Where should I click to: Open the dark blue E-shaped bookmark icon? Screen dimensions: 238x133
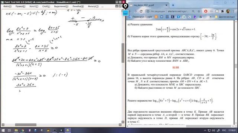tap(173, 17)
